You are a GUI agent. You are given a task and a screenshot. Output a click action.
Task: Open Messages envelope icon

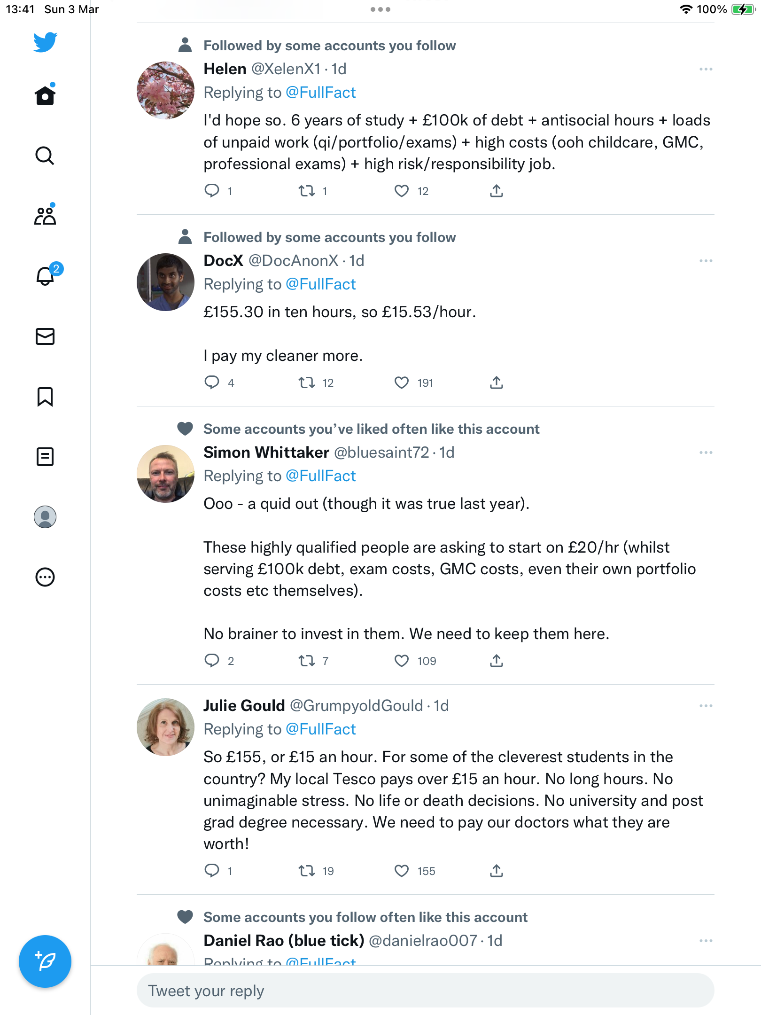point(45,336)
